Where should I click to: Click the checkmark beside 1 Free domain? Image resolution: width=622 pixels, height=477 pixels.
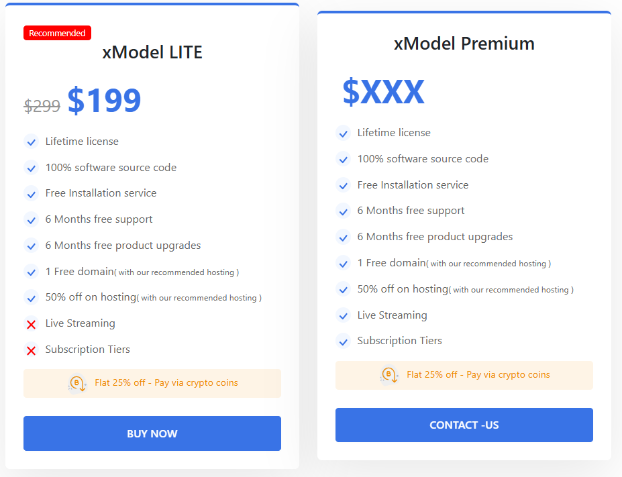coord(31,272)
